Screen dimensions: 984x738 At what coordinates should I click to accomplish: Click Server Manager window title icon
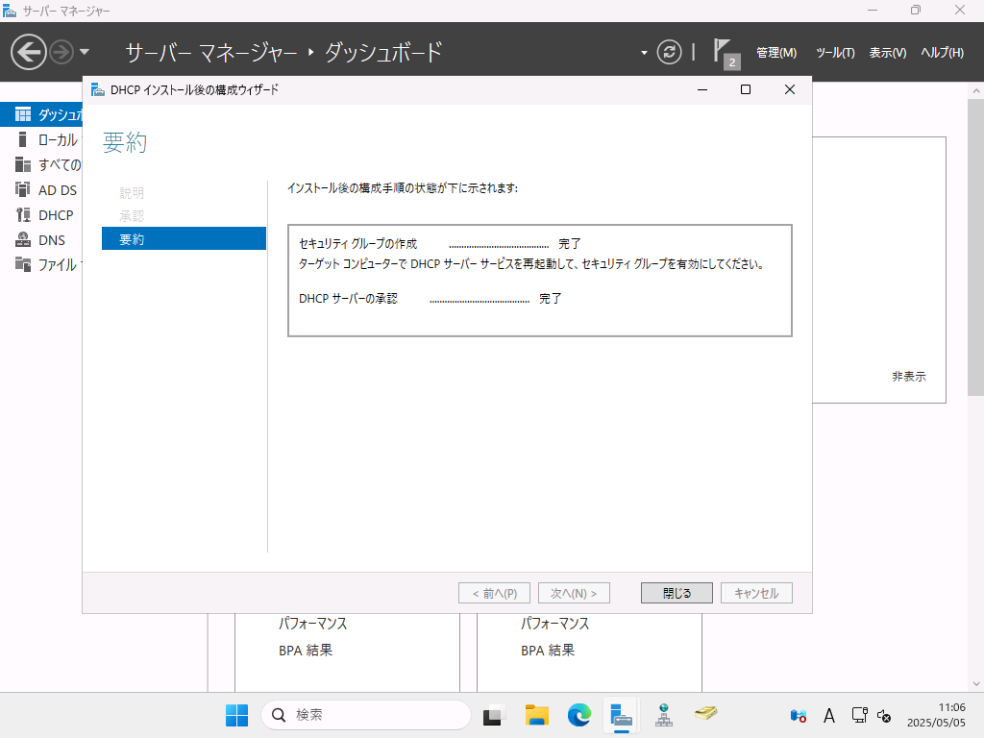pyautogui.click(x=10, y=10)
